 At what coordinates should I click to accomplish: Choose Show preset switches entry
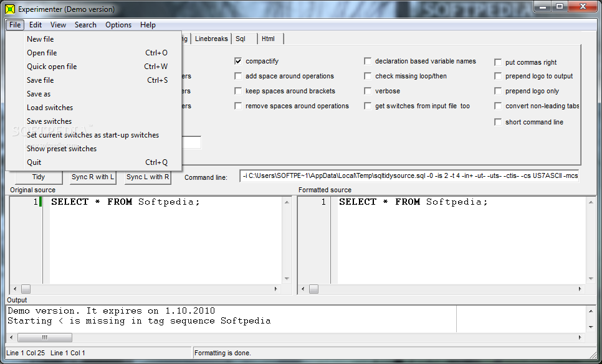93,149
